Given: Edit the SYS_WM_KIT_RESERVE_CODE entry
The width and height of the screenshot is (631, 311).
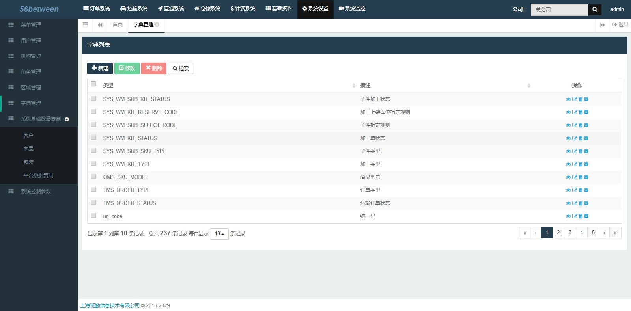Looking at the screenshot, I should pos(575,112).
